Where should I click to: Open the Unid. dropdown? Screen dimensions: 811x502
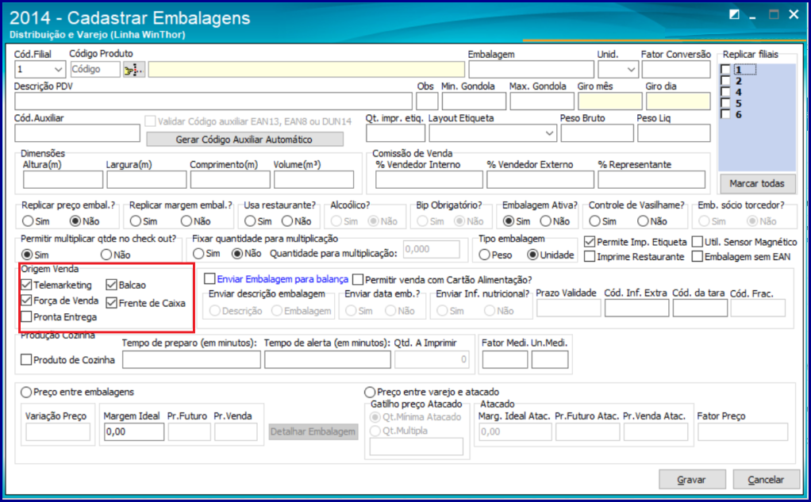click(x=631, y=69)
